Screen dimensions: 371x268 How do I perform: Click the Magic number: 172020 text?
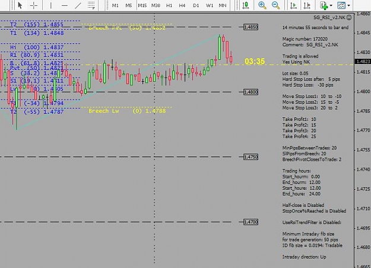(x=305, y=39)
